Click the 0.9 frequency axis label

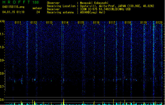tap(2, 60)
